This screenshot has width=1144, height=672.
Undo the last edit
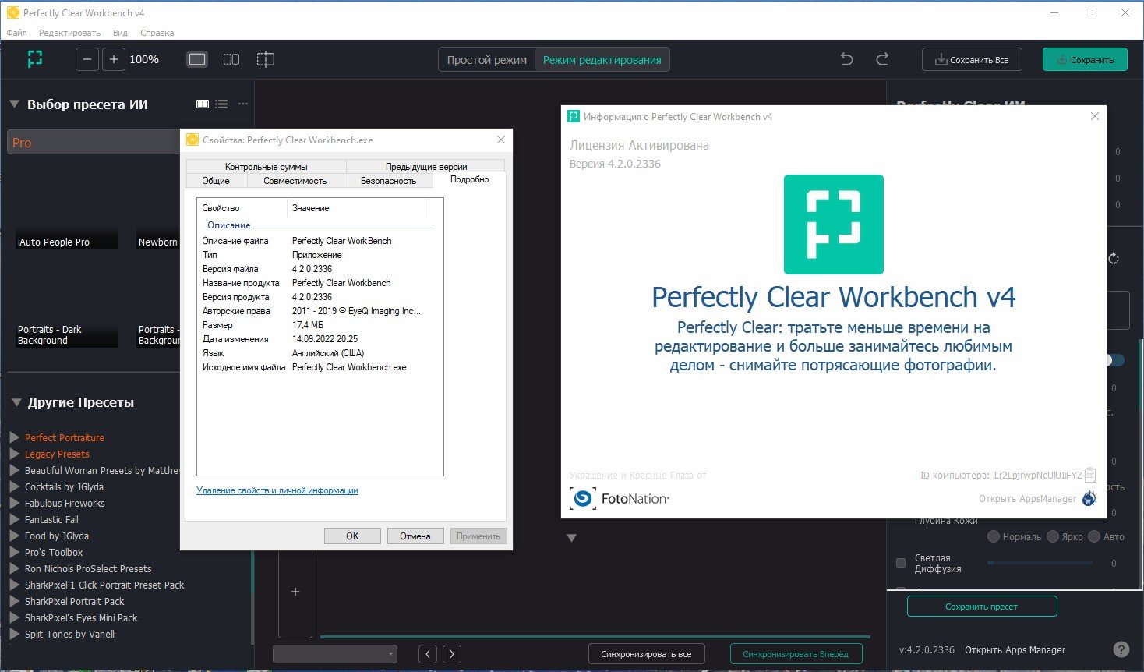tap(847, 59)
